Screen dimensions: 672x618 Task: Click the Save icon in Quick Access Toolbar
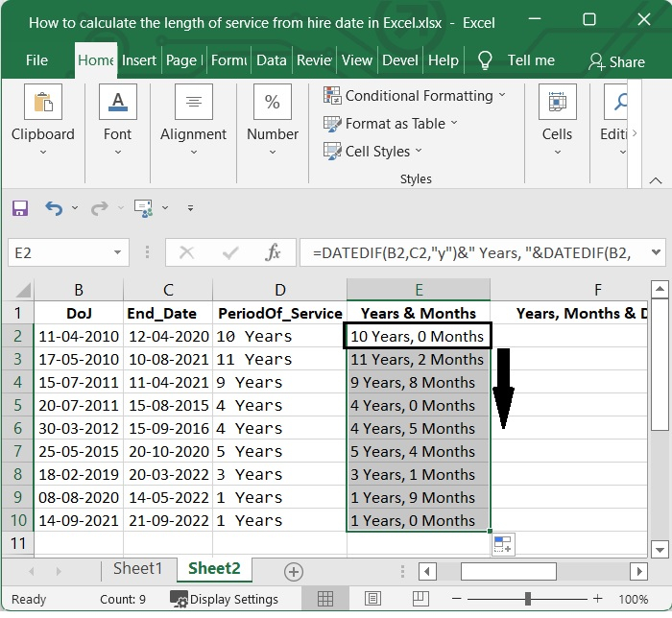20,208
